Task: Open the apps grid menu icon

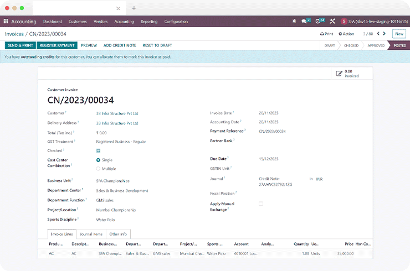Action: pos(6,22)
